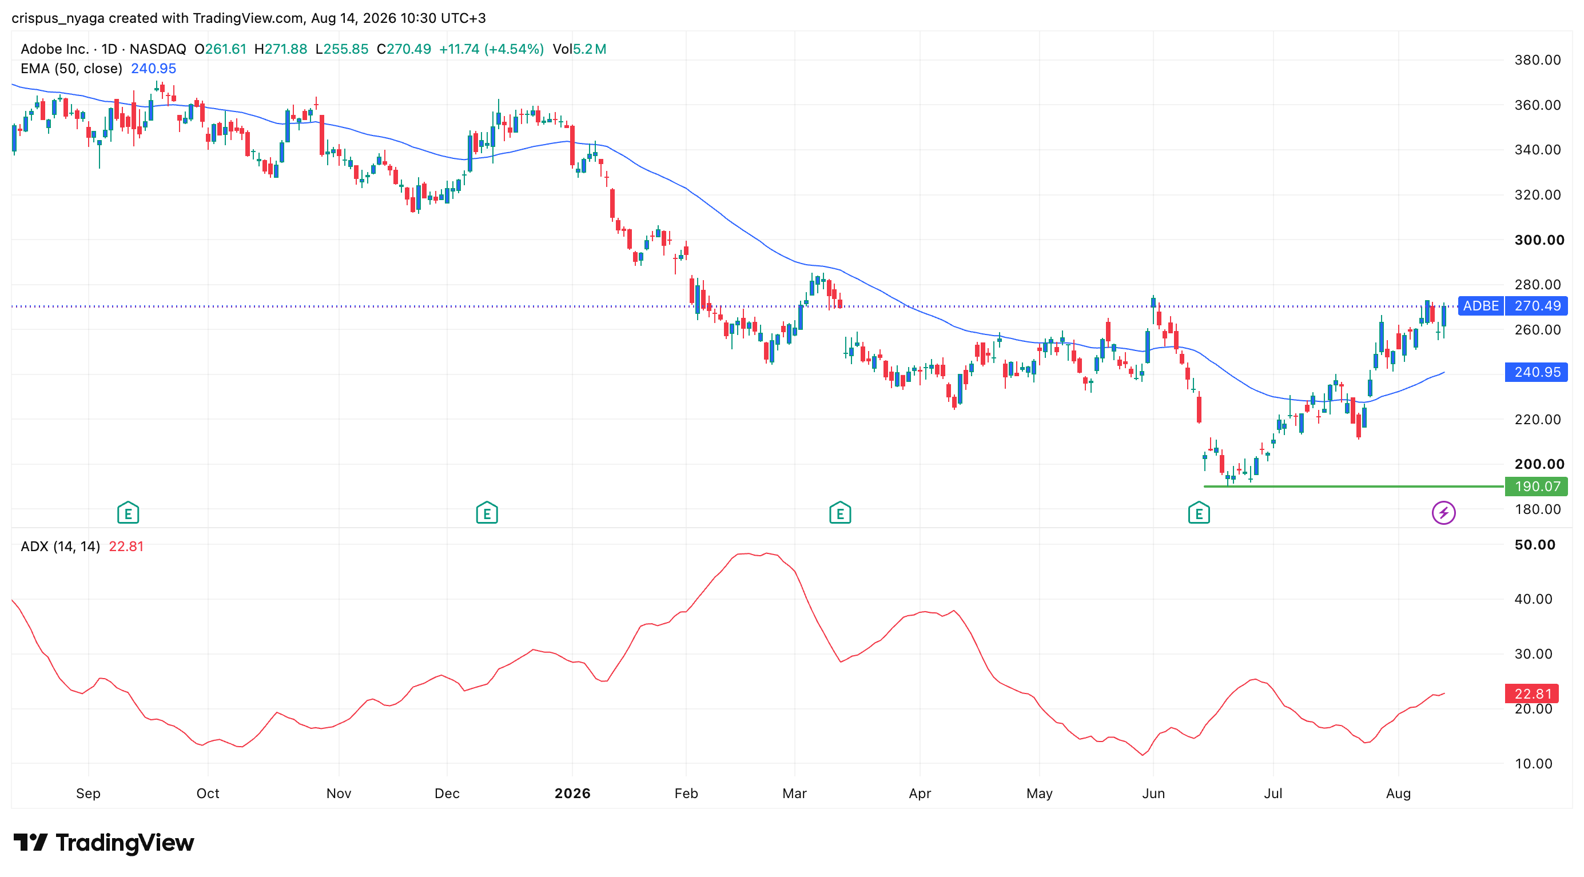Click "May" on the time axis
This screenshot has width=1584, height=877.
pyautogui.click(x=1039, y=794)
